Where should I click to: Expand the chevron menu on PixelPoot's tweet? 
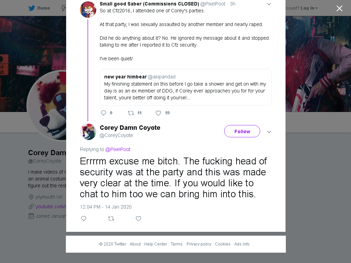(269, 4)
